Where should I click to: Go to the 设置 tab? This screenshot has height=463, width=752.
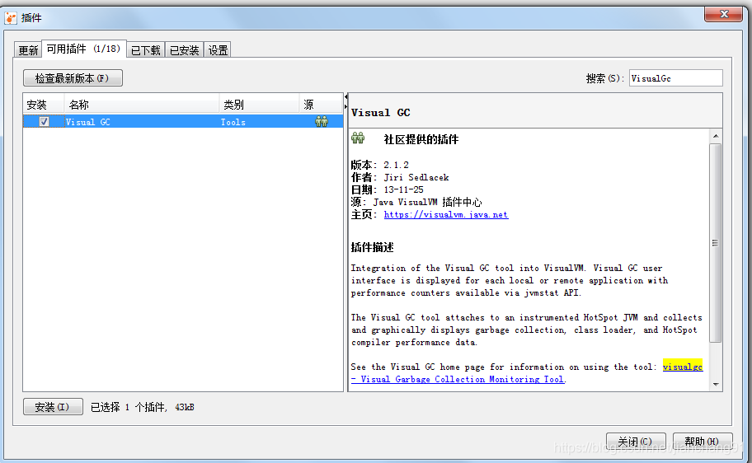pyautogui.click(x=218, y=50)
